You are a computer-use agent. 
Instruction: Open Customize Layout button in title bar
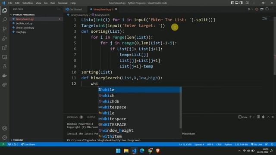click(247, 3)
